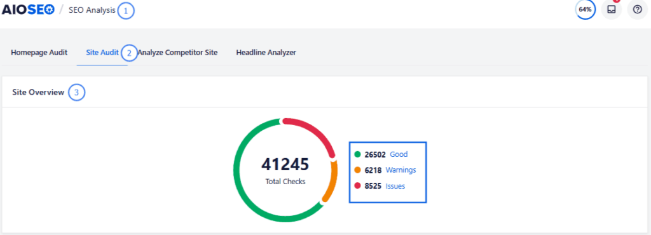Switch to the Homepage Audit tab
651x235 pixels.
39,53
